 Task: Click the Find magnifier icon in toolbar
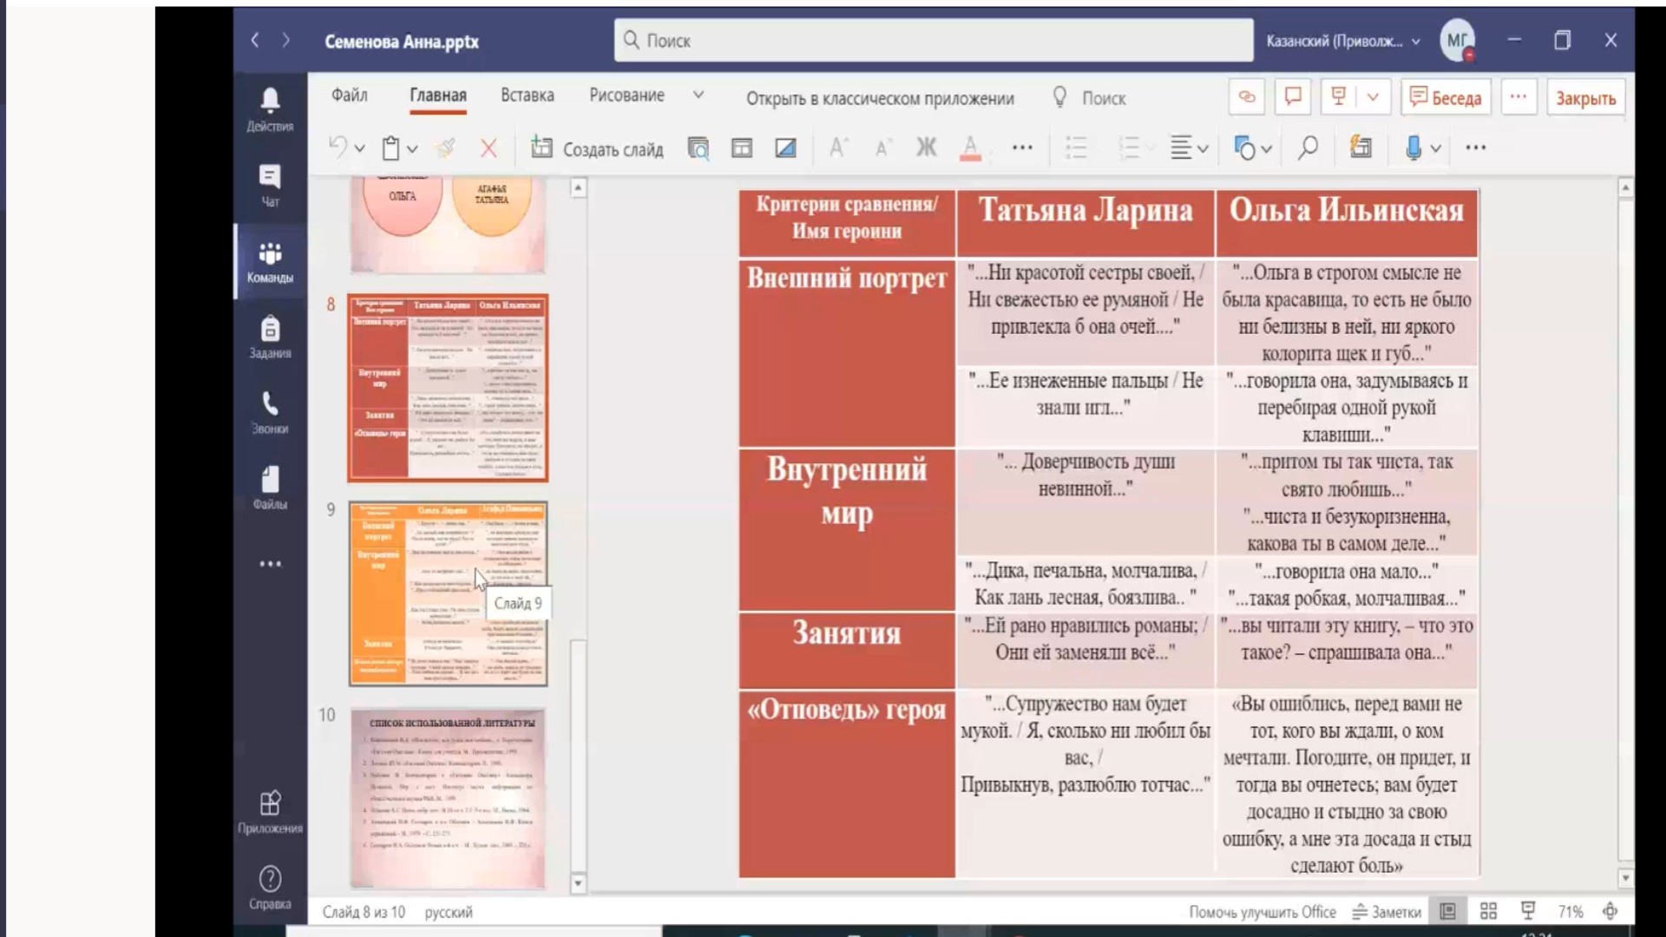(x=1308, y=148)
